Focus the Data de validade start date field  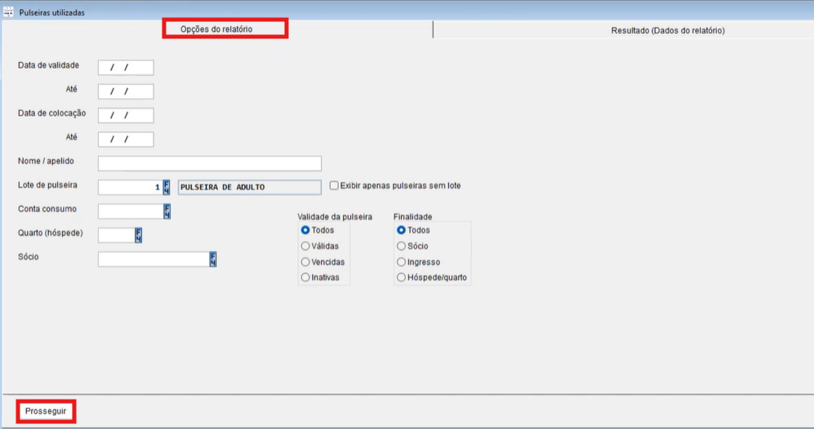pos(125,68)
